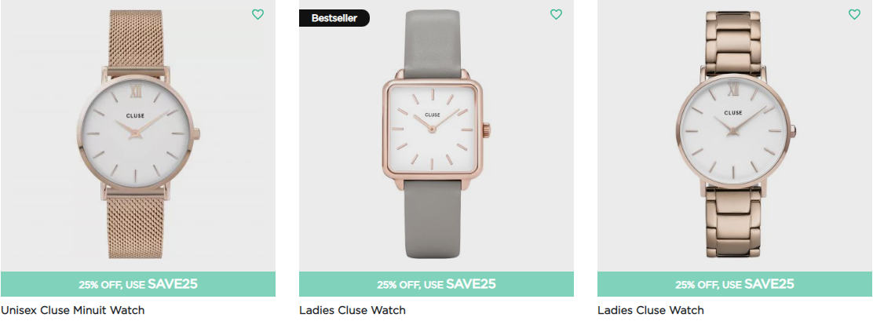
Task: Click SAVE25 banner under link bracelet watch
Action: (735, 284)
